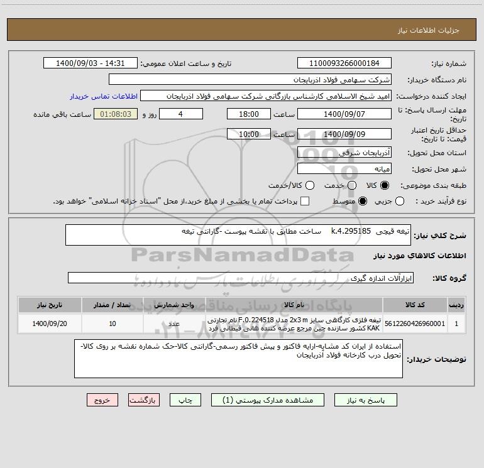This screenshot has height=468, width=484.
Task: Select the متوسط purchase type radio
Action: [363, 201]
